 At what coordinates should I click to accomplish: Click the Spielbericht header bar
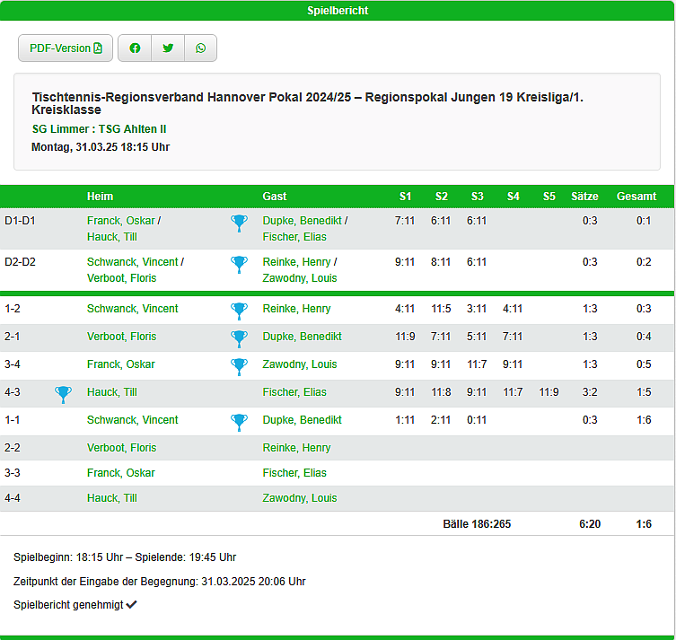tap(338, 11)
